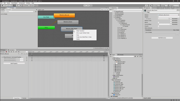
Task: Select the Hand tool in the toolbar
Action: pos(2,6)
